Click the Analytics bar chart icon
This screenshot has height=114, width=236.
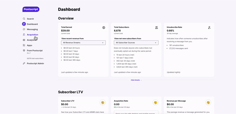(x=24, y=40)
